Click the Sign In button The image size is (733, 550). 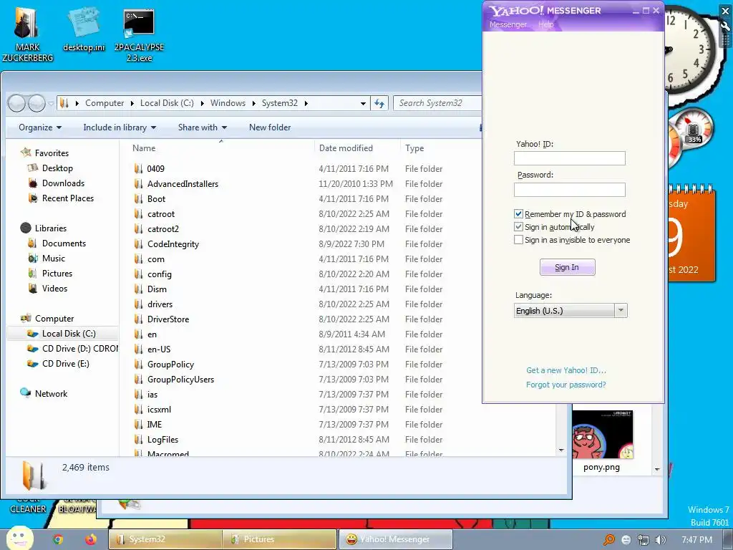pyautogui.click(x=567, y=267)
